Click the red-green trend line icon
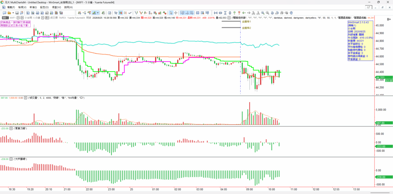393x194 pixels. click(x=141, y=13)
